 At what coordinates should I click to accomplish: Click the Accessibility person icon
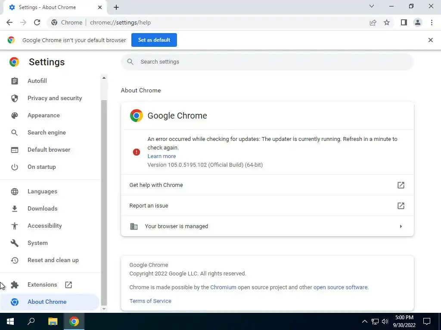pos(15,226)
